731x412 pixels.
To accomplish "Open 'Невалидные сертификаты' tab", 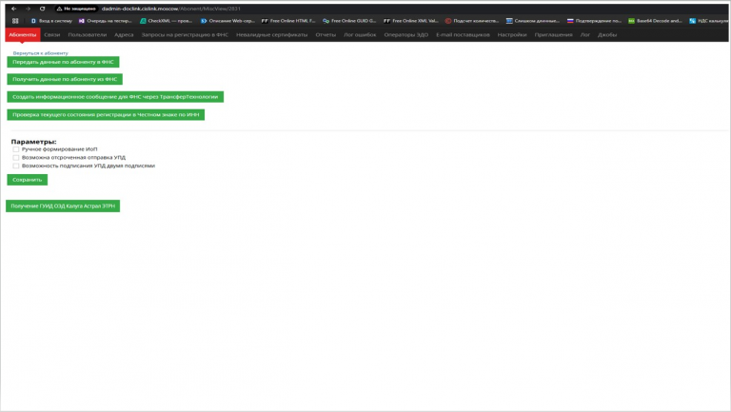I will 272,34.
